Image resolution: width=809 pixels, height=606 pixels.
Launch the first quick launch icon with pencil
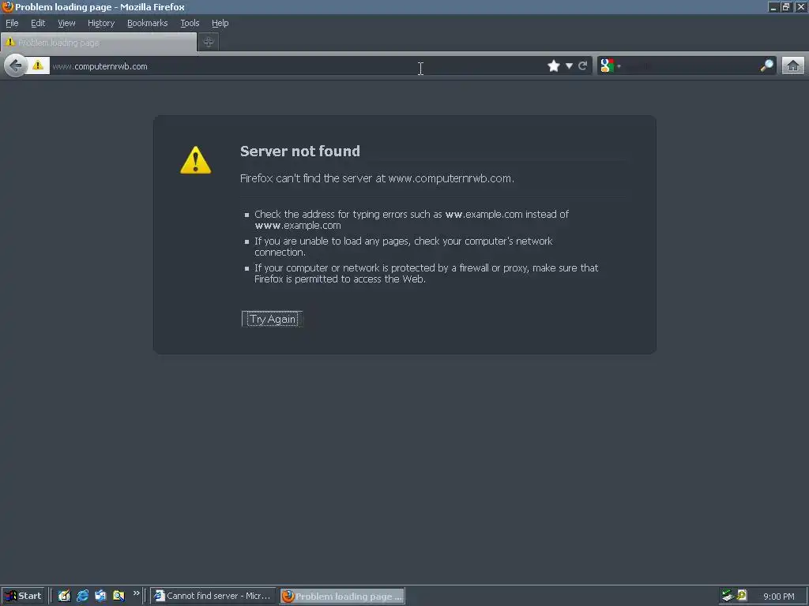click(x=64, y=597)
